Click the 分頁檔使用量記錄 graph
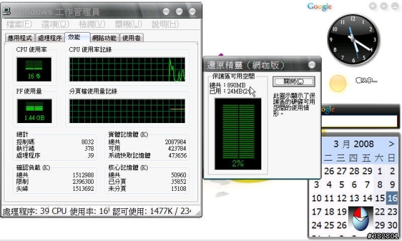Screen dimensions: 402x241 pos(127,111)
